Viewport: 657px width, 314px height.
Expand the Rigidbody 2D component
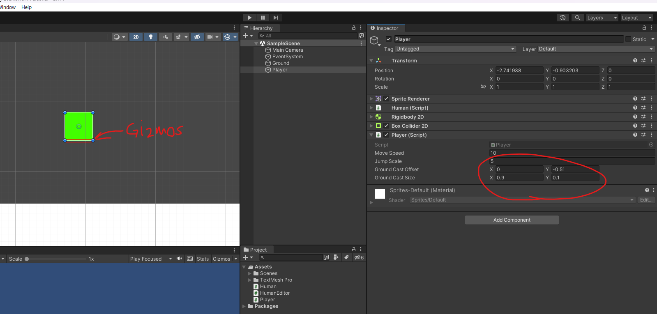[371, 117]
